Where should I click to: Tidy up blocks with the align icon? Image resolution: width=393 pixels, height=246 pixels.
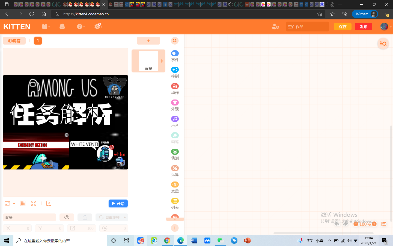click(384, 224)
